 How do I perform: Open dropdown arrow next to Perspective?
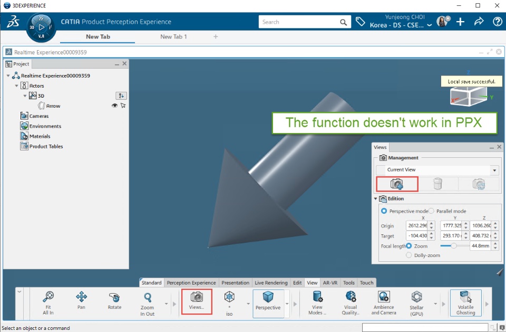(287, 303)
